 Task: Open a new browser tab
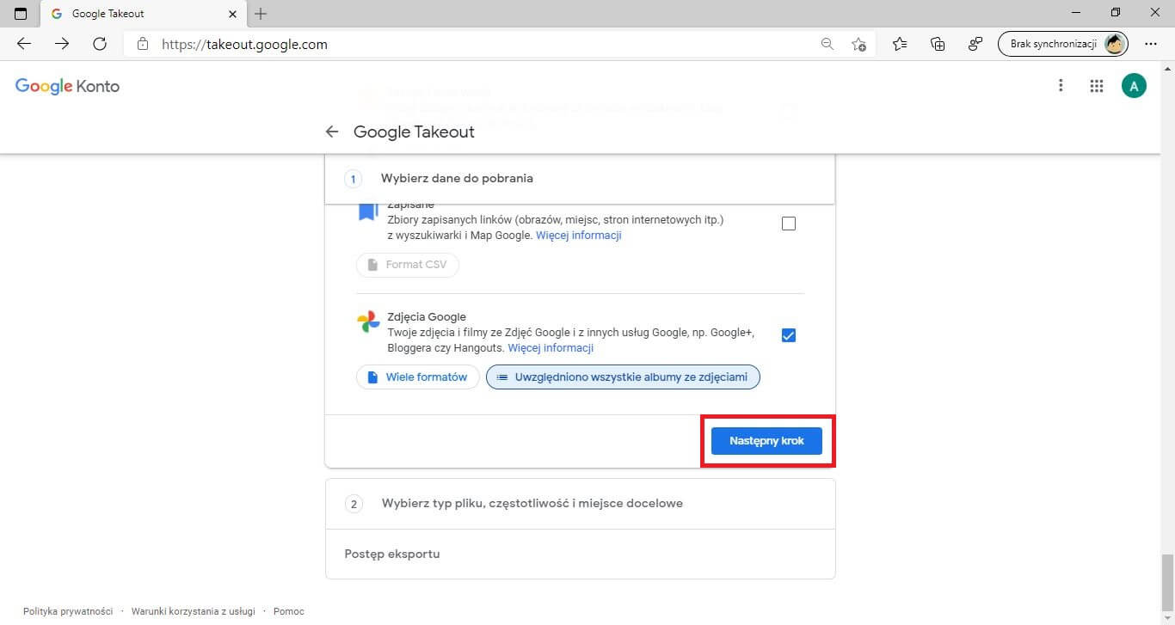click(261, 14)
